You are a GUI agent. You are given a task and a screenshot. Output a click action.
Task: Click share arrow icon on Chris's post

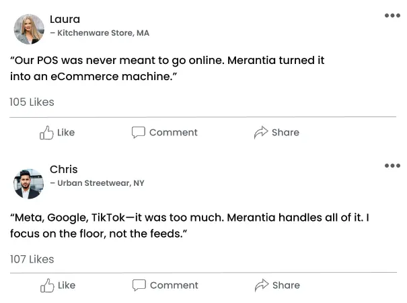coord(262,285)
